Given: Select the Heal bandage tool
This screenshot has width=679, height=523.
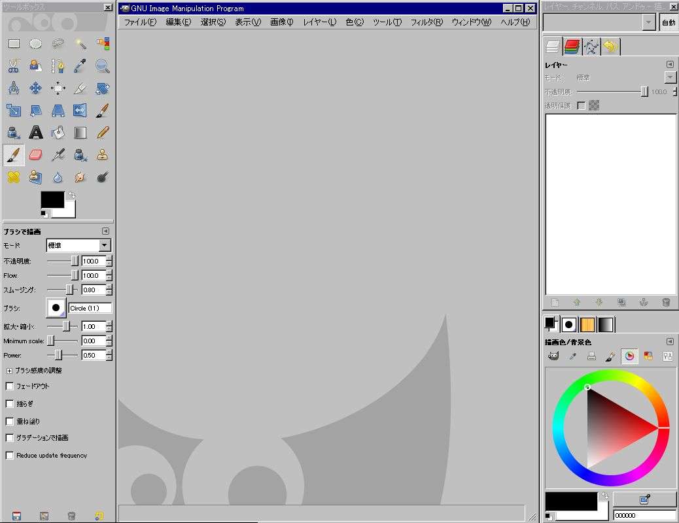Looking at the screenshot, I should (x=14, y=177).
